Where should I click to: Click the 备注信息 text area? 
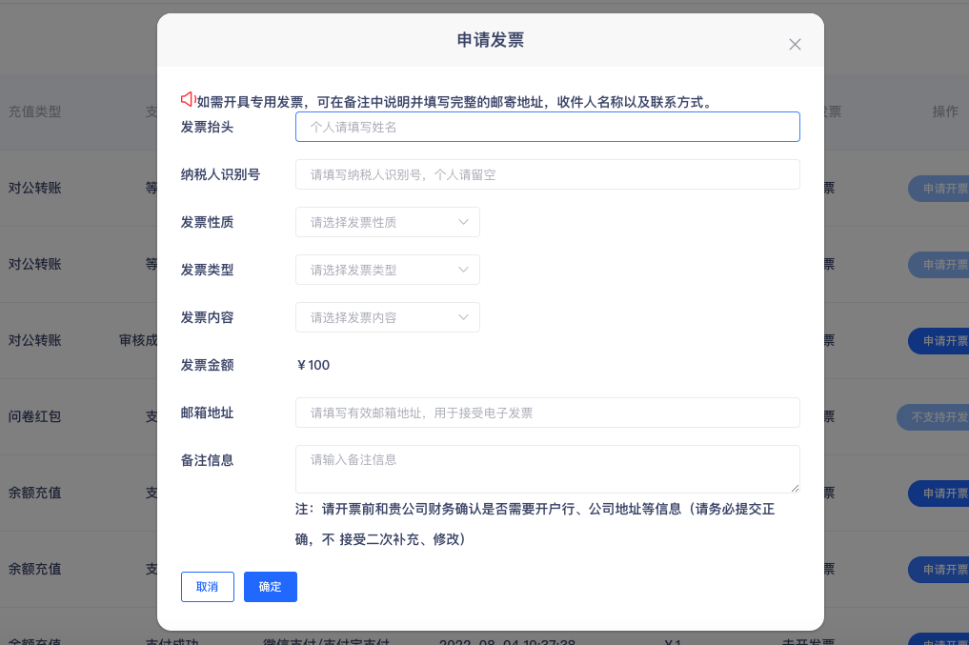click(548, 469)
